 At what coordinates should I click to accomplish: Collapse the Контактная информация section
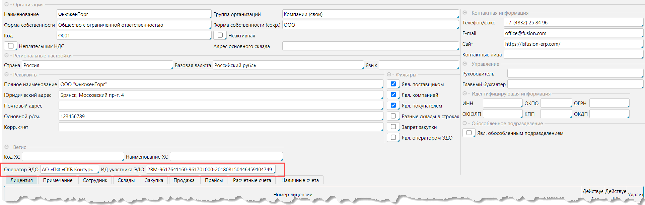[465, 13]
